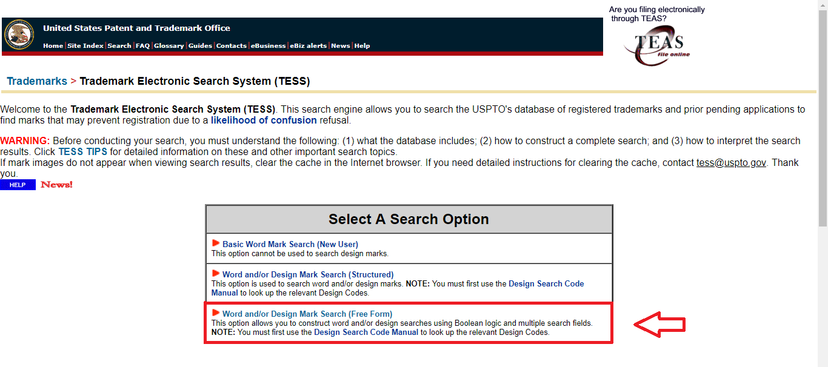The width and height of the screenshot is (828, 367).
Task: Open Design Search Code Manual link in Structured option
Action: [x=398, y=288]
